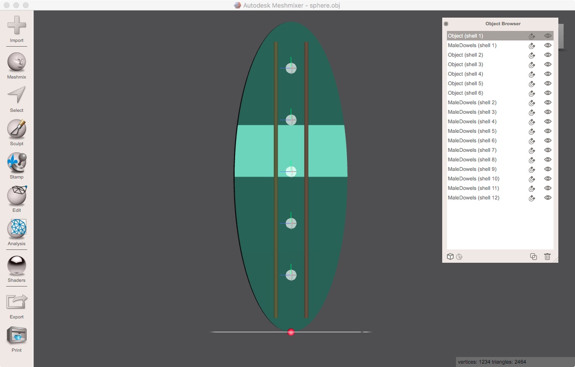
Task: Toggle target icon for Object (shell 6)
Action: tap(532, 93)
